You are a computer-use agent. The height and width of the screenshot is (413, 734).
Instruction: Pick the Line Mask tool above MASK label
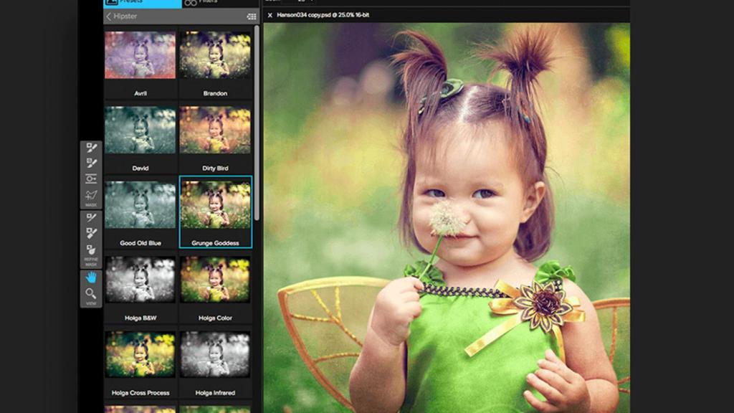point(91,195)
